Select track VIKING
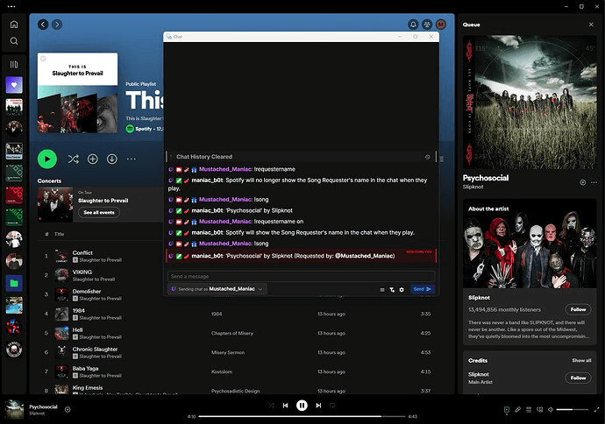 pos(82,272)
